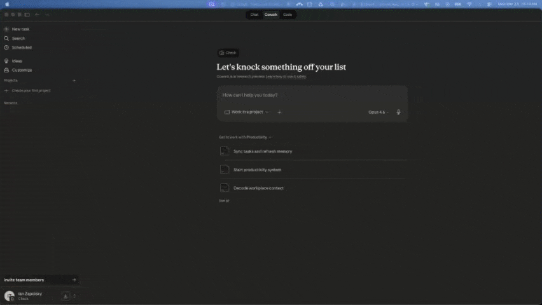Click the Recents section label
This screenshot has height=305, width=542.
click(11, 103)
